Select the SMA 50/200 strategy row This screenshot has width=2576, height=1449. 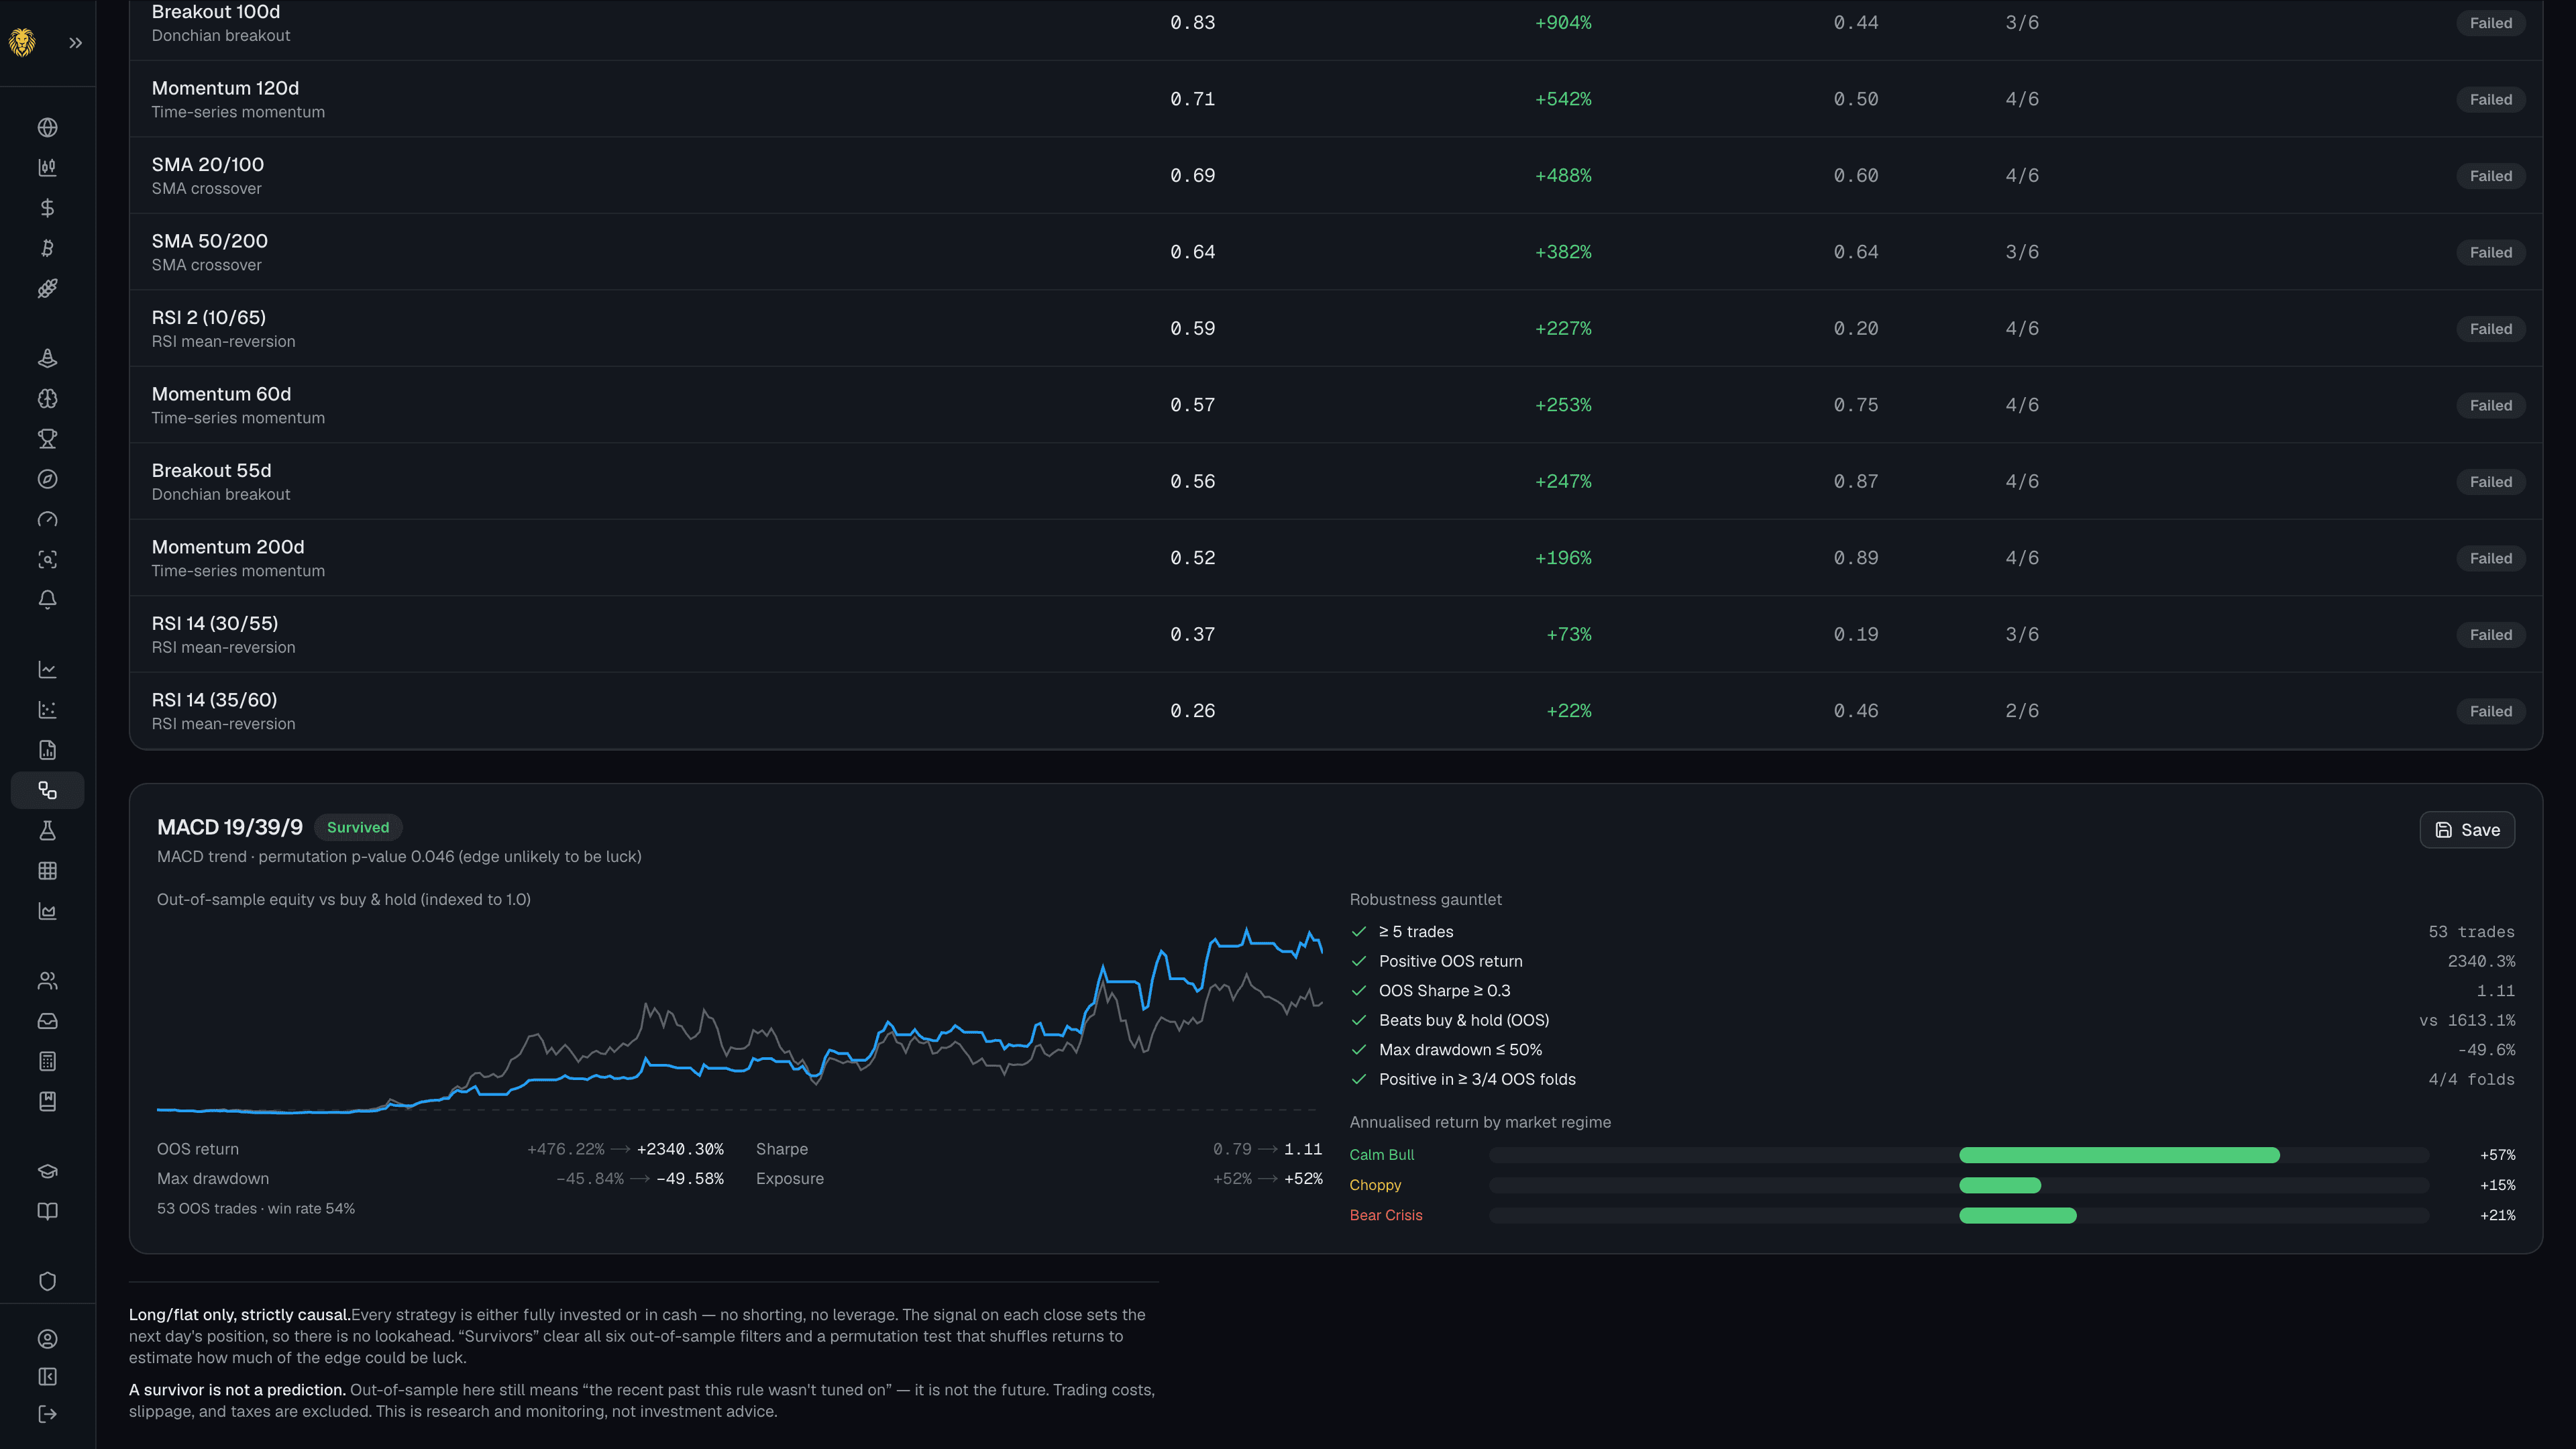pos(1336,252)
